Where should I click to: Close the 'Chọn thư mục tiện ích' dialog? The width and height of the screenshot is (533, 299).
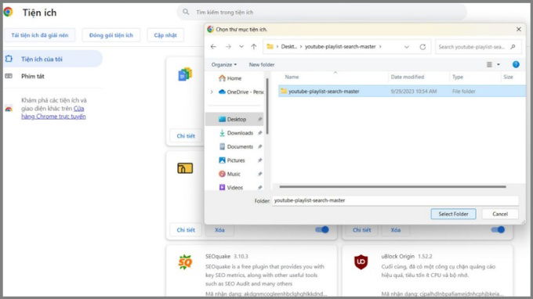pos(519,30)
